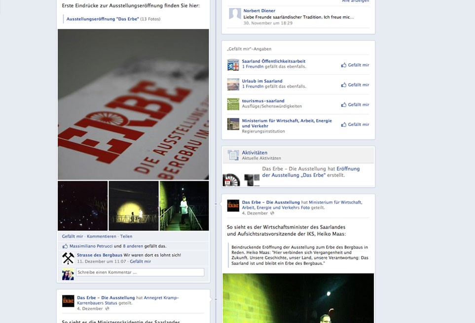Open the yellow spotlight bridge thumbnail
Image resolution: width=475 pixels, height=323 pixels.
coord(134,206)
